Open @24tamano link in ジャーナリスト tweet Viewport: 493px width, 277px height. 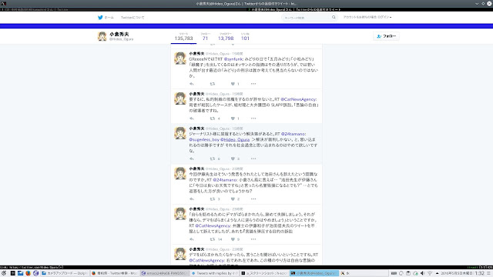(293, 134)
